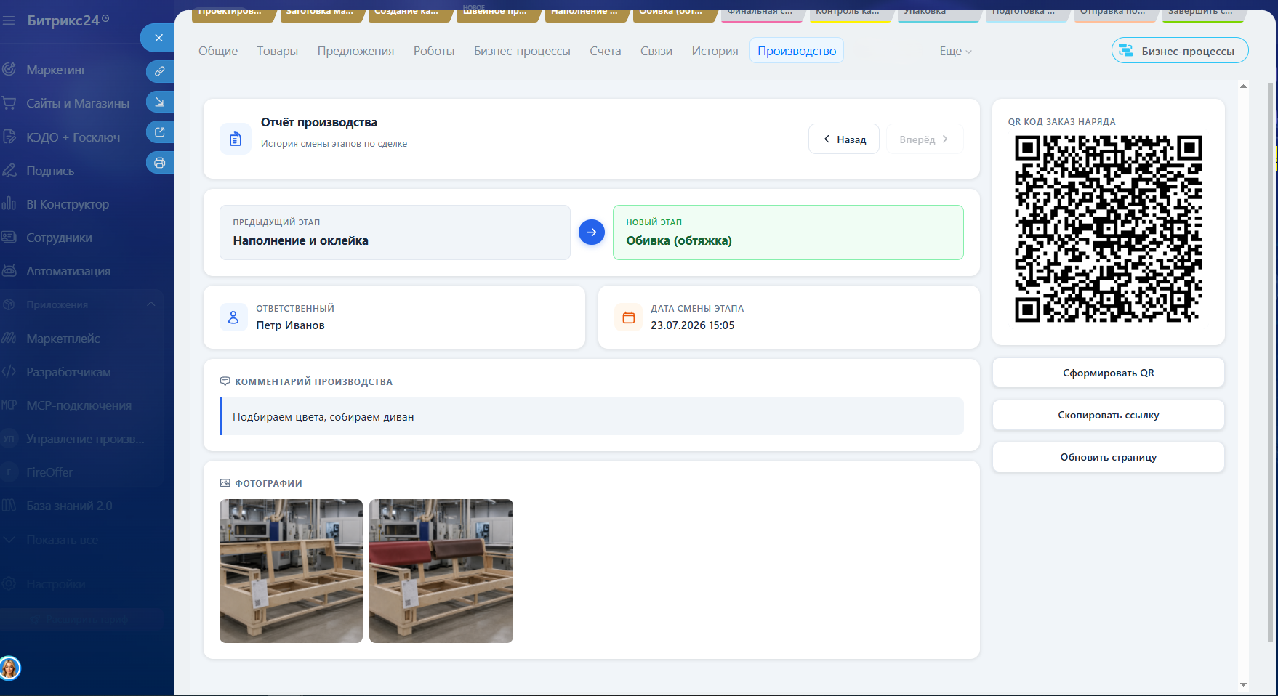1278x696 pixels.
Task: Open the first sofa frame photo
Action: (291, 571)
